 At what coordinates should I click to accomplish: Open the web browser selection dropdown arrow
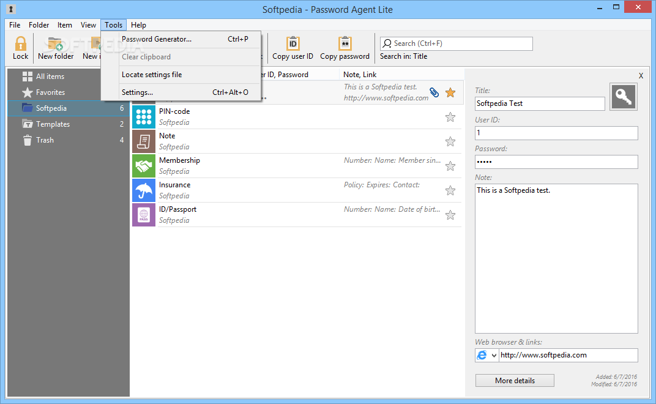tap(494, 356)
